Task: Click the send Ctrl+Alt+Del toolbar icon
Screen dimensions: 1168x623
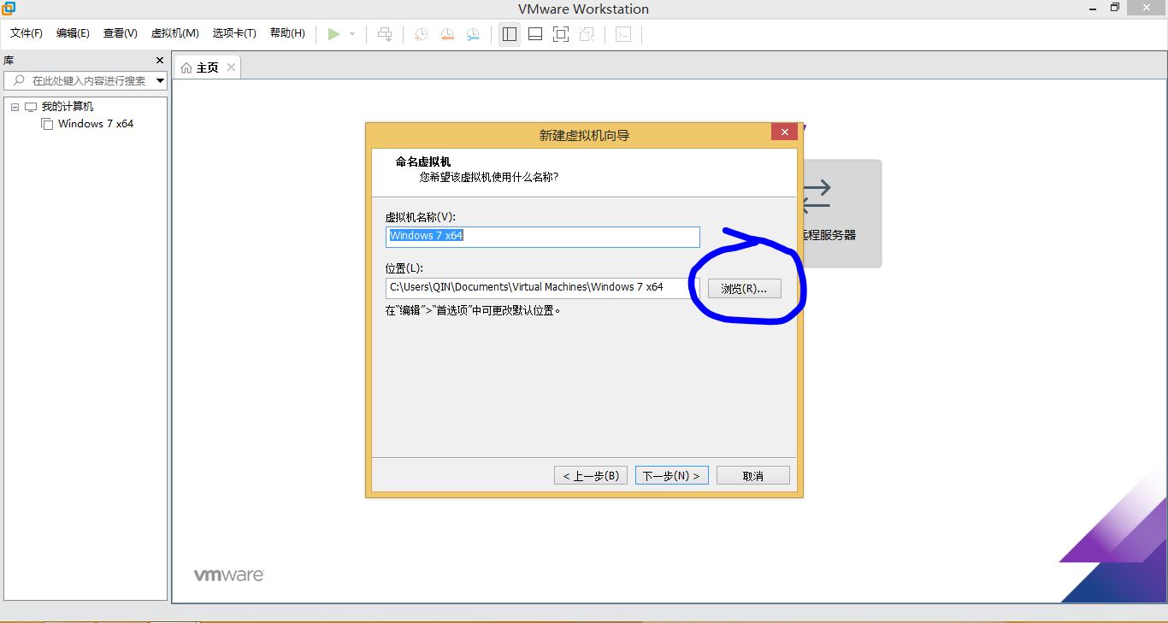Action: coord(385,34)
